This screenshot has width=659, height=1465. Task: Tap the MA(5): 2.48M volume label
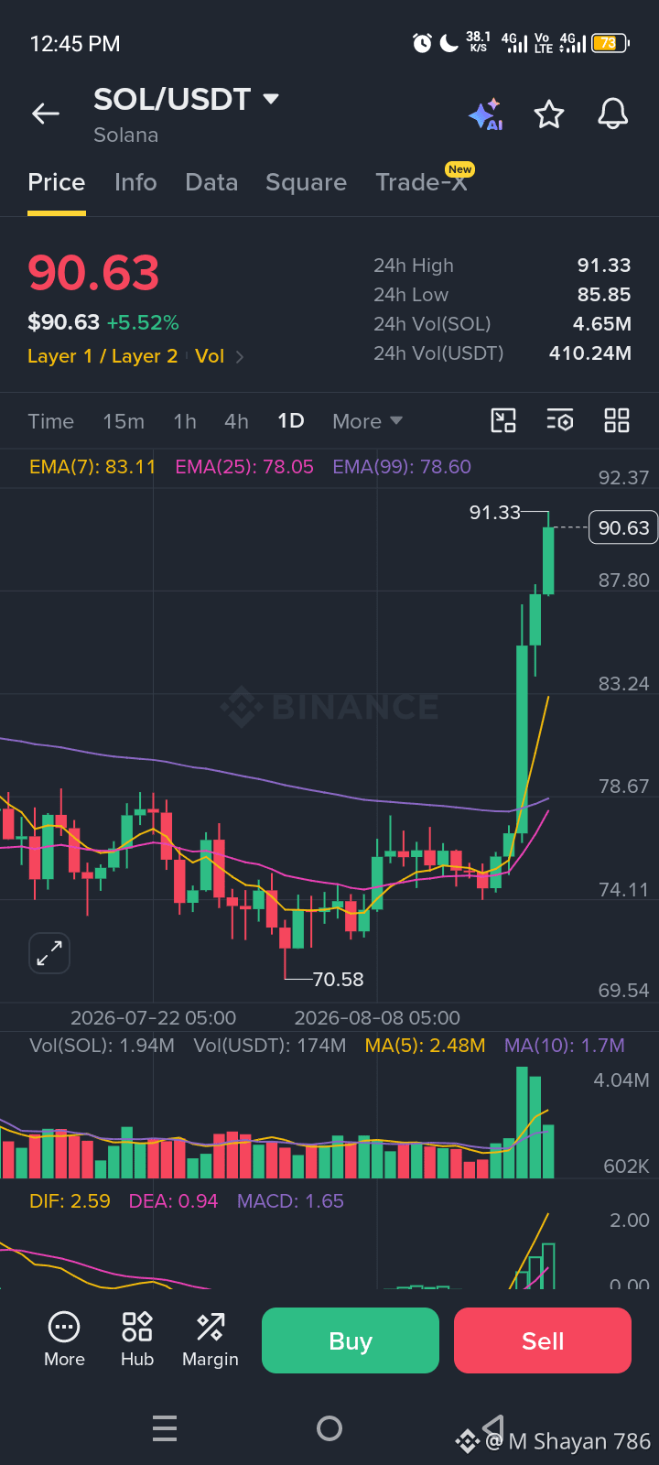coord(425,1046)
